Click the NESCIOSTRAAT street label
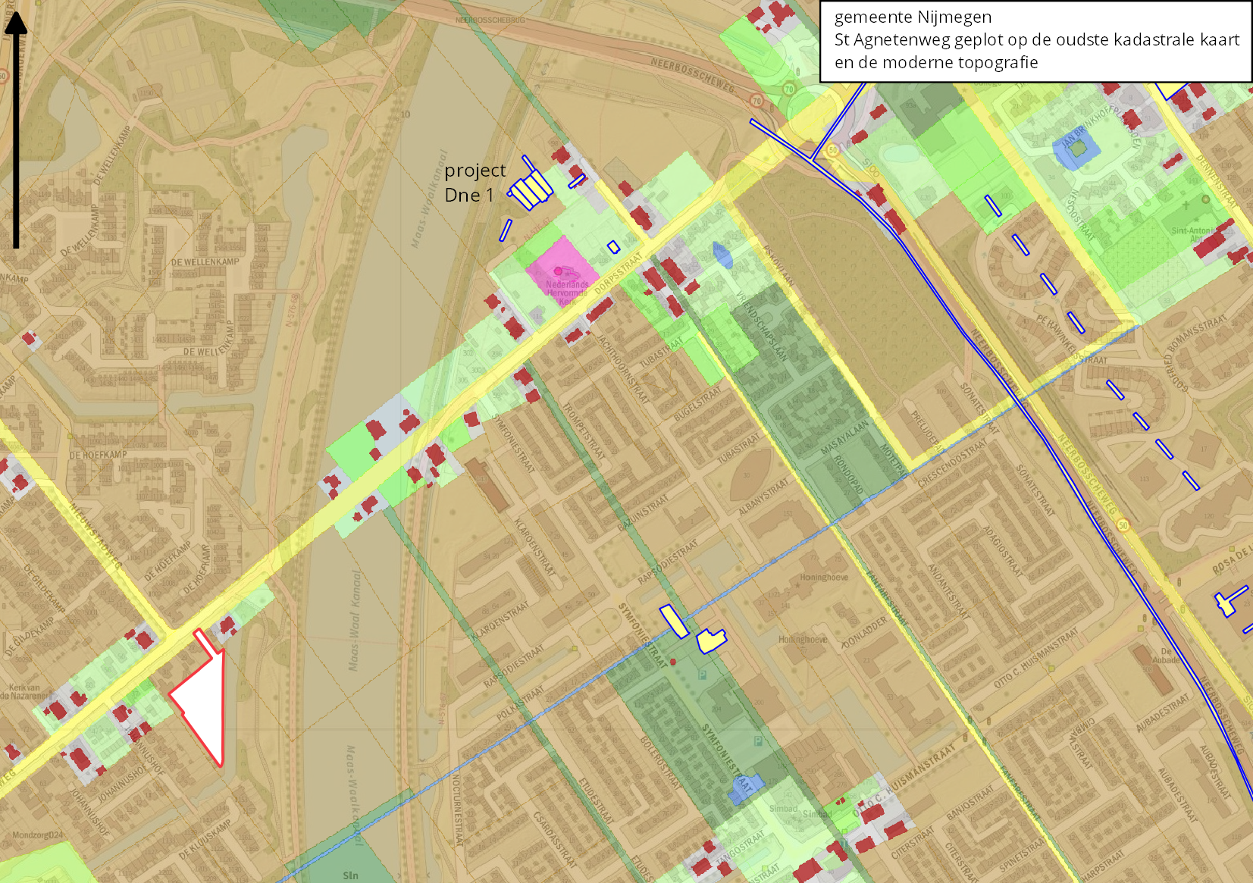1253x883 pixels. [x=1079, y=215]
